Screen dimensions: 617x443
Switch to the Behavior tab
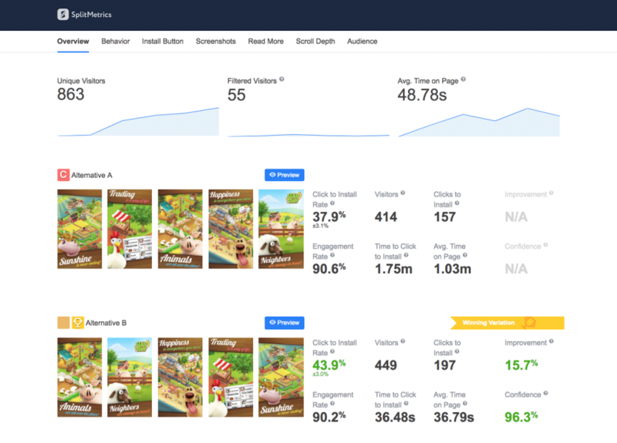click(x=116, y=42)
